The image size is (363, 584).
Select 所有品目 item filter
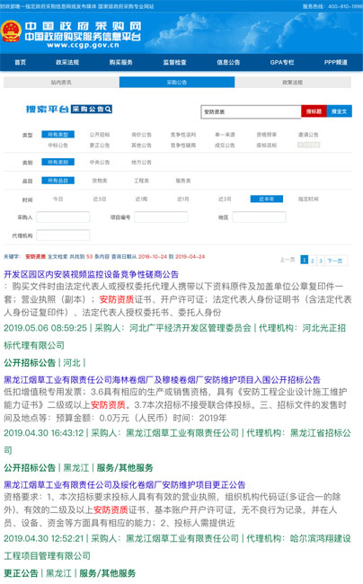(58, 181)
